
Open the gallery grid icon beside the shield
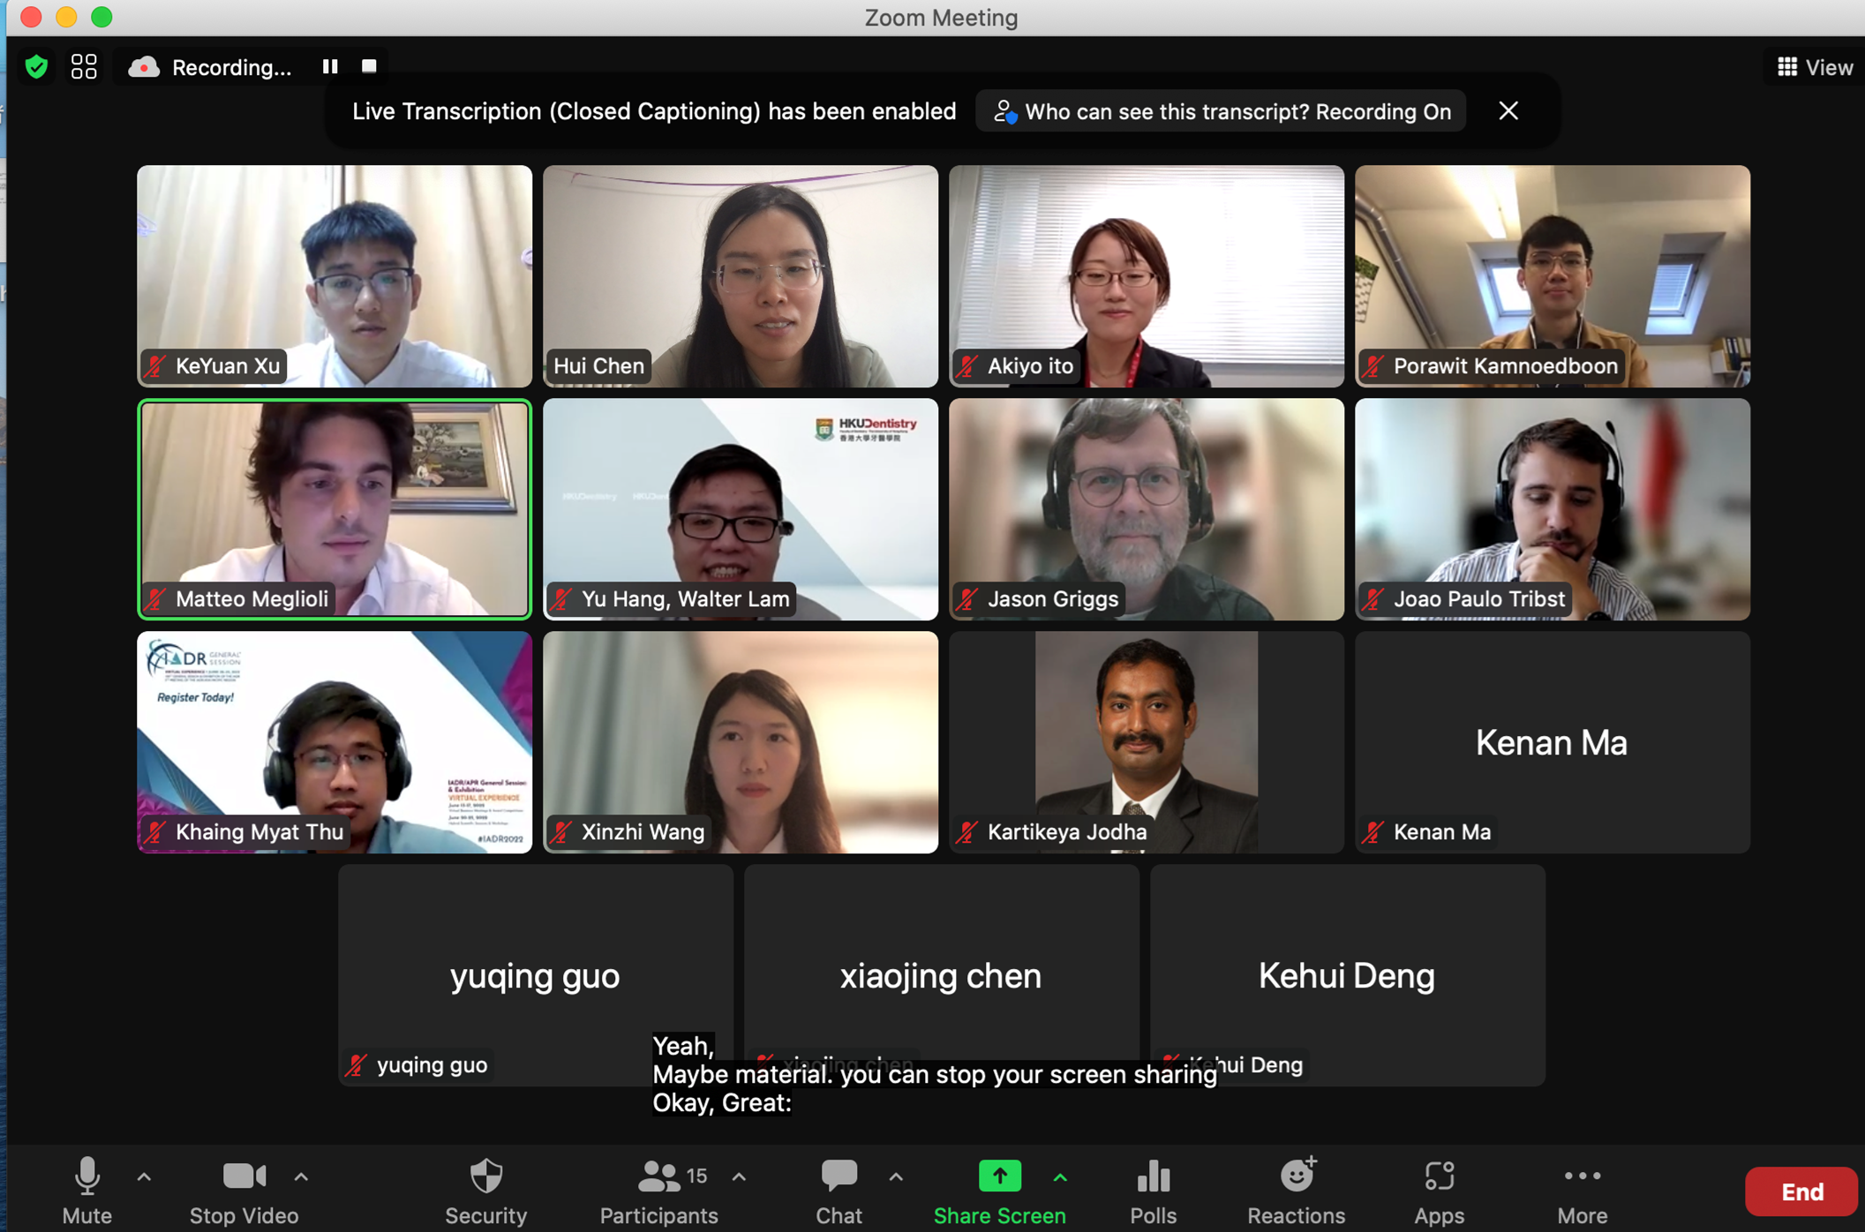click(84, 67)
